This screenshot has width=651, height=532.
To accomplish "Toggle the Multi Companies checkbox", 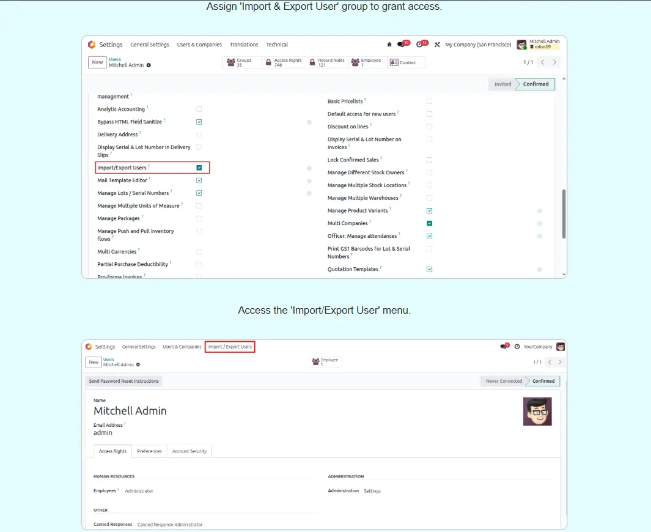I will (x=430, y=223).
